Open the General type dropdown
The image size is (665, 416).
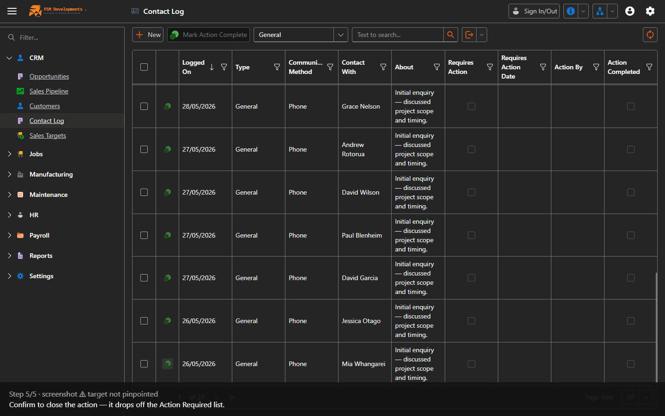point(301,35)
